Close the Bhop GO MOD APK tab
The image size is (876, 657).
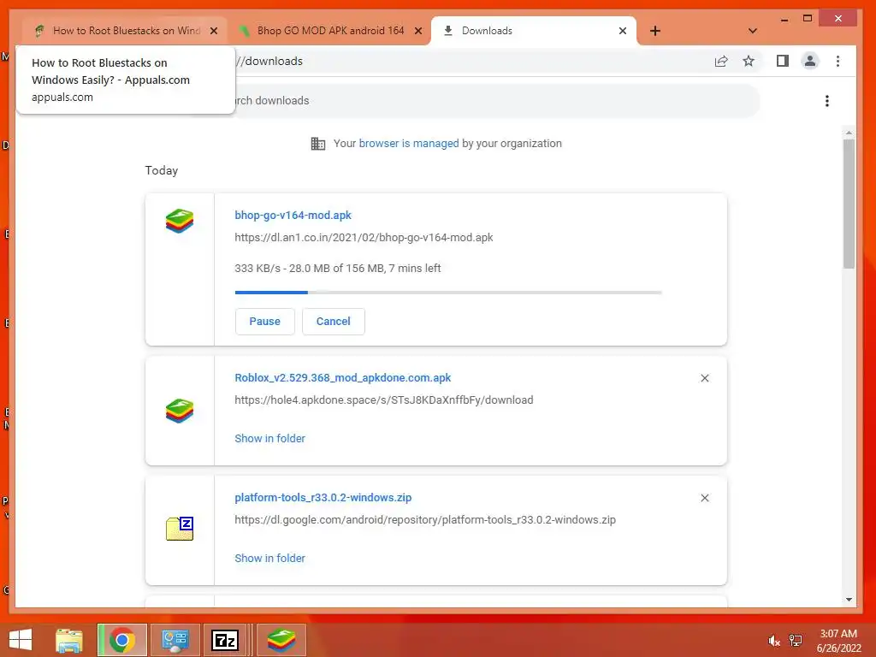[x=417, y=31]
